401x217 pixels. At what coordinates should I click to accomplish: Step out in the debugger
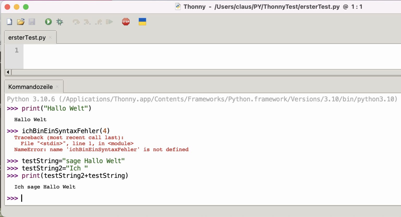(99, 22)
